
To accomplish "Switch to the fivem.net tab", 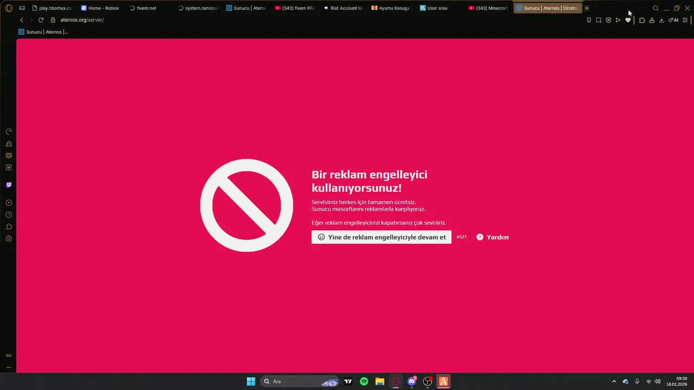I will click(149, 8).
